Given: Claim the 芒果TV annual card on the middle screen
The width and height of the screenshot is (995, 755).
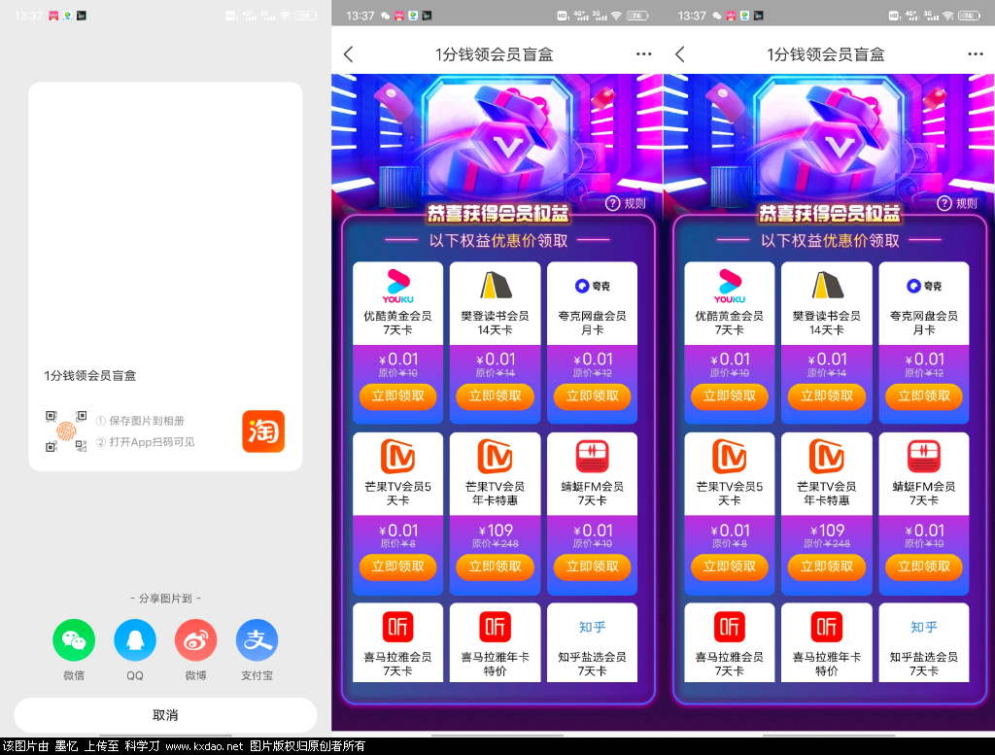Looking at the screenshot, I should (495, 566).
